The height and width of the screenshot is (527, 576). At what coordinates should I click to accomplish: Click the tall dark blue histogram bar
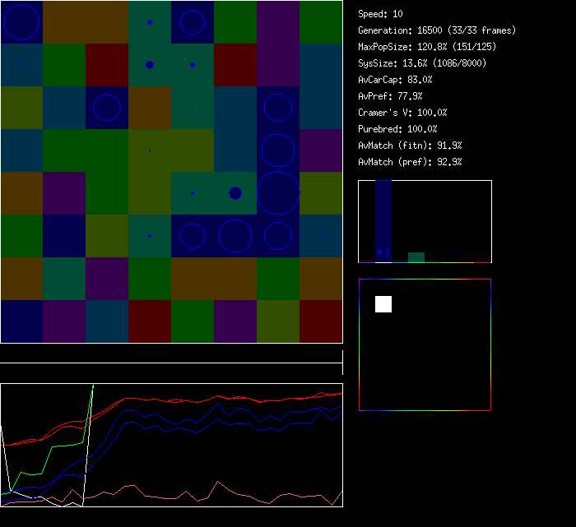click(383, 221)
